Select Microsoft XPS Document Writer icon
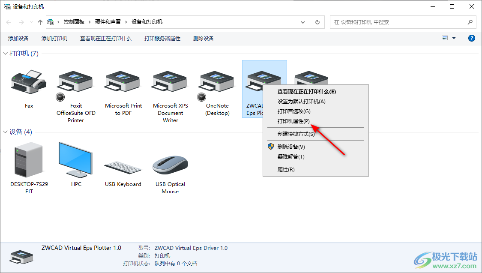Viewport: 482px width, 273px height. (x=170, y=82)
